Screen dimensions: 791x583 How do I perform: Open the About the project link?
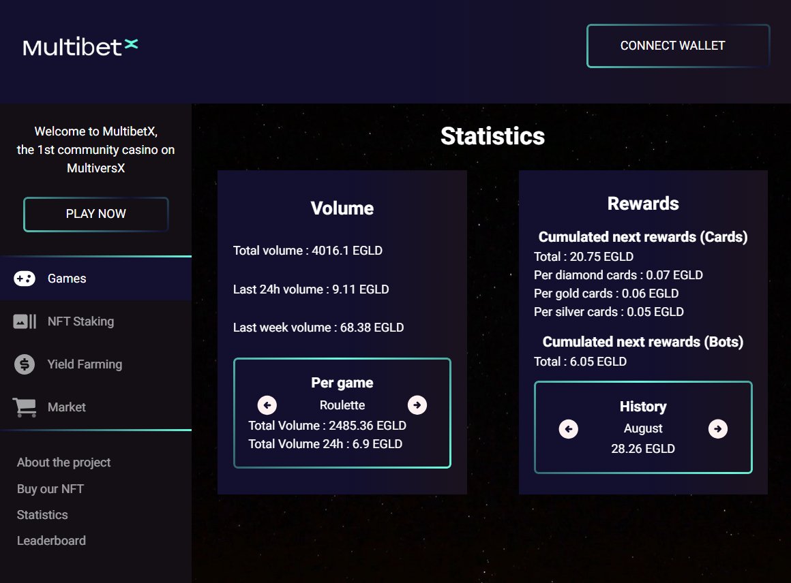[63, 462]
